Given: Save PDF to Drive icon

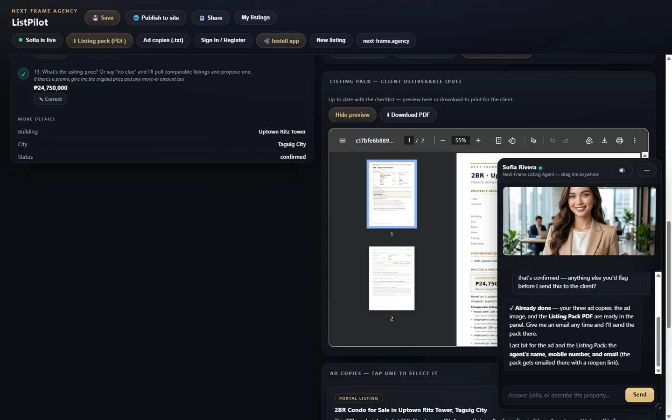Looking at the screenshot, I should (589, 140).
